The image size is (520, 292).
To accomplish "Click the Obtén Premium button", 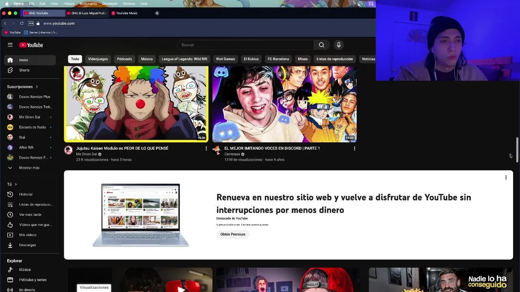I will point(233,234).
